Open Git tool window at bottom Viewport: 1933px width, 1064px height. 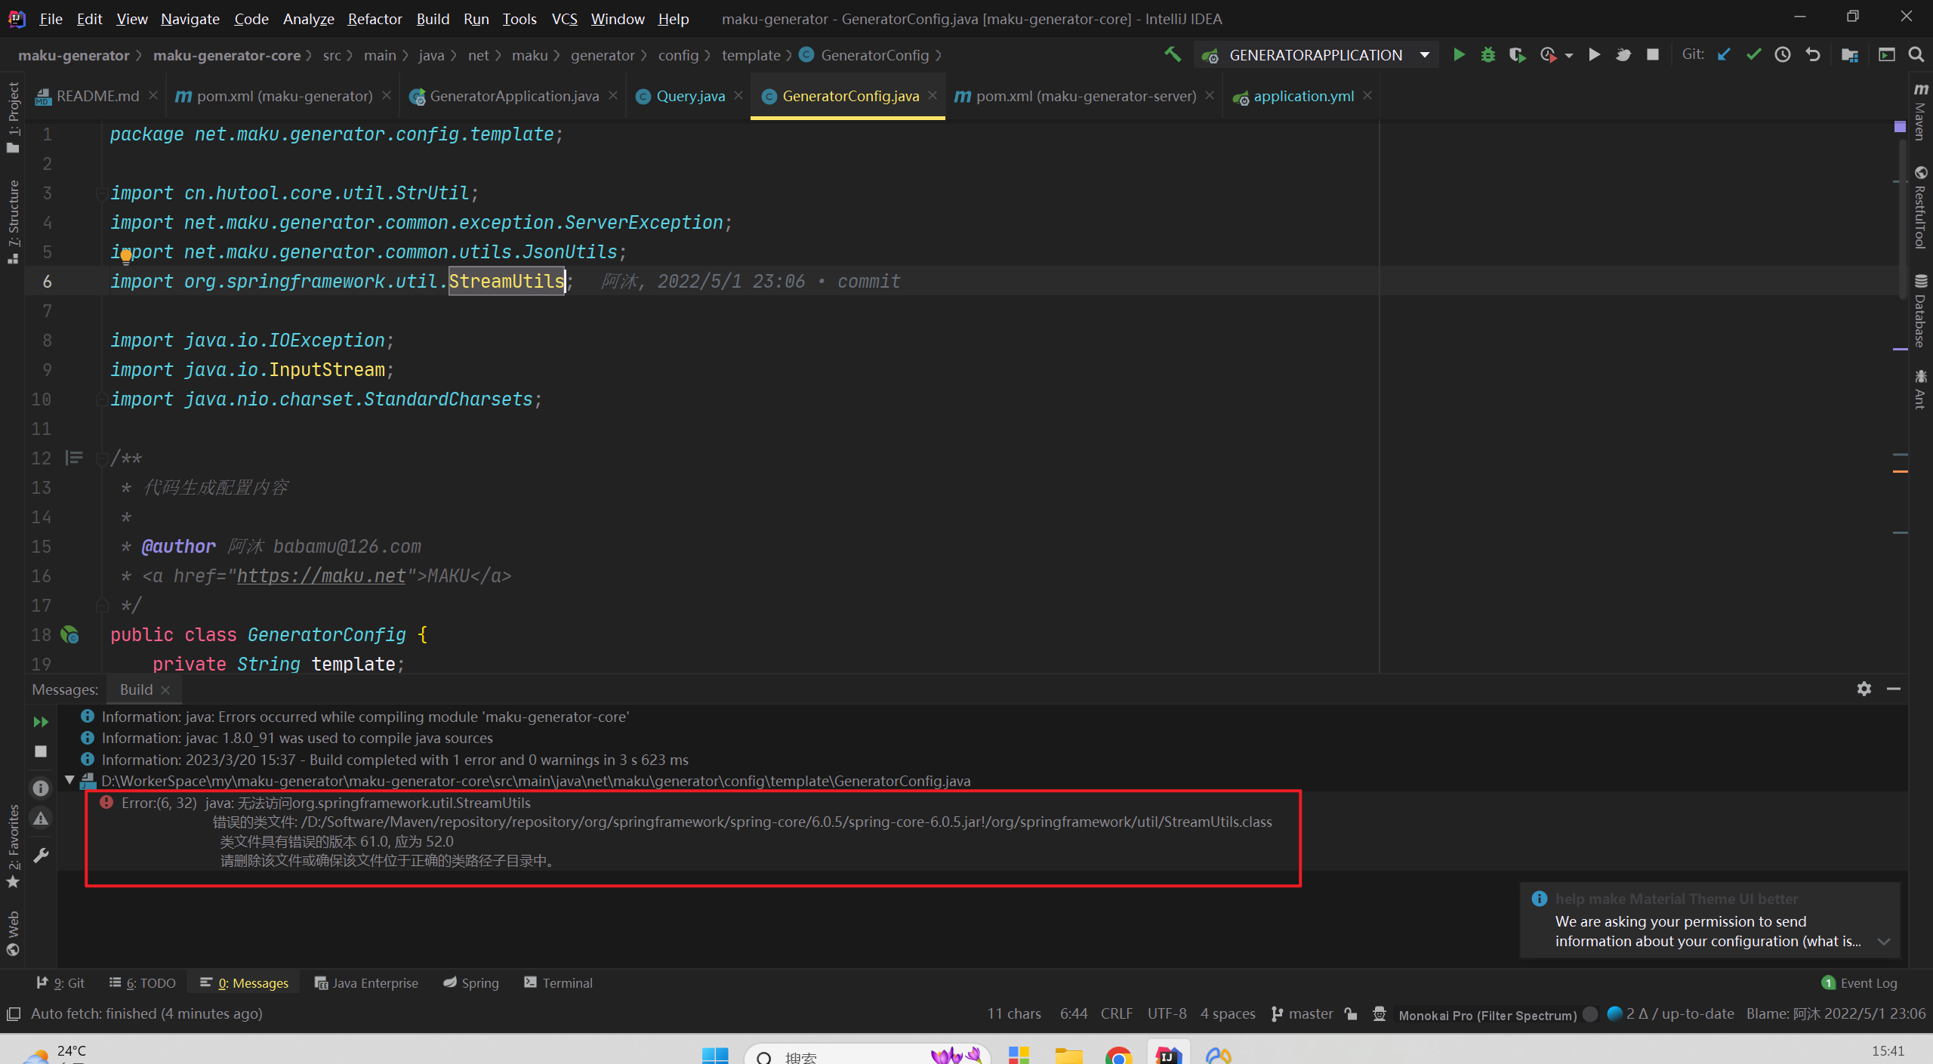[x=61, y=982]
